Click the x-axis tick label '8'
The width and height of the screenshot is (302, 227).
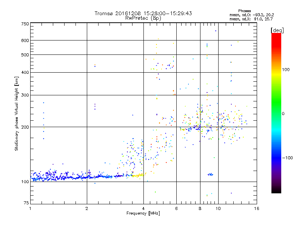200,208
